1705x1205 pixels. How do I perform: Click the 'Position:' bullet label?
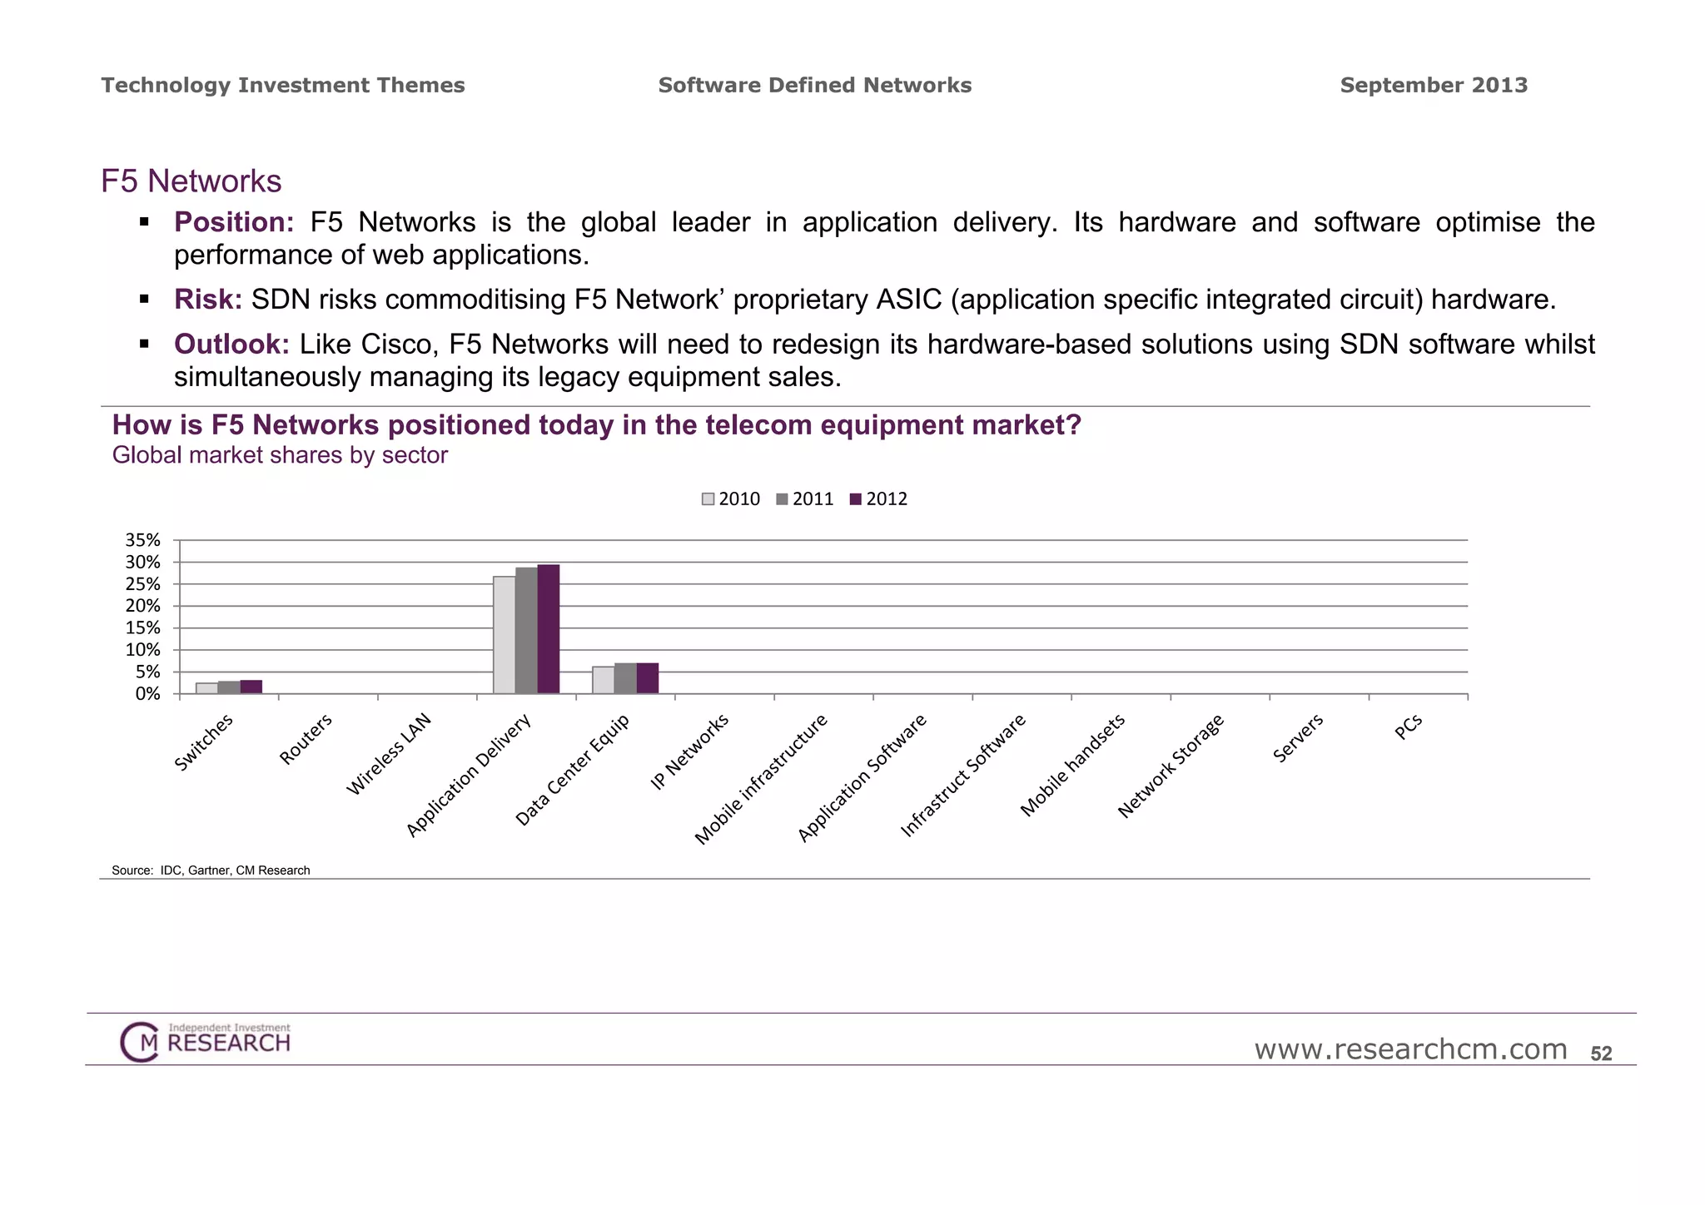[234, 222]
